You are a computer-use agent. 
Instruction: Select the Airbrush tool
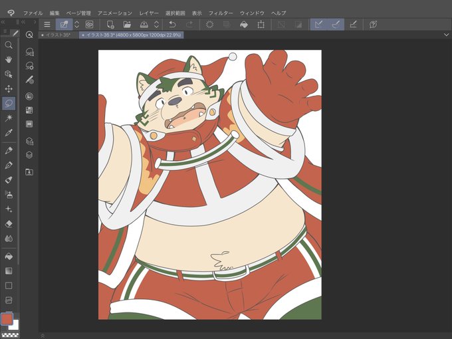9,195
